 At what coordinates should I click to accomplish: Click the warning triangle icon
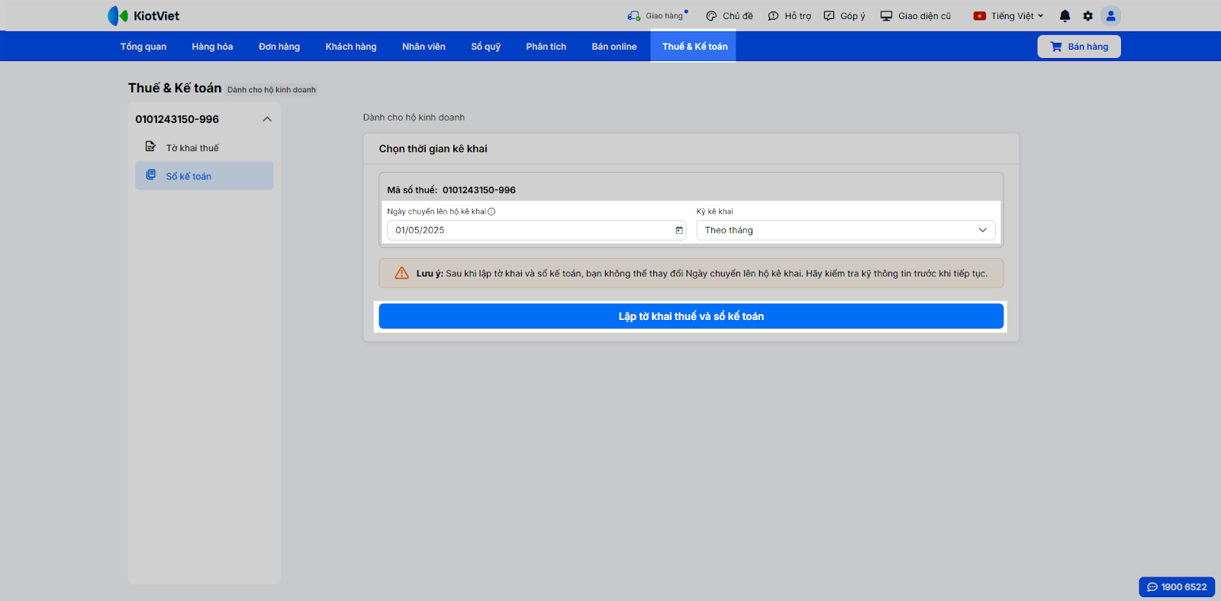(x=401, y=273)
